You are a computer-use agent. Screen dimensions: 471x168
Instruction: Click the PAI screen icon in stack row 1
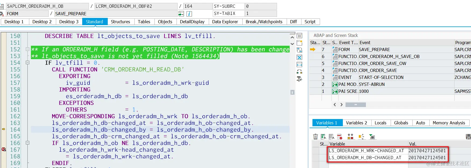(335, 91)
